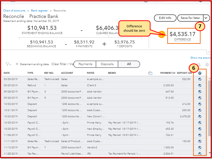
Task: Click the 2,836.91 payment amount
Action: tap(168, 154)
